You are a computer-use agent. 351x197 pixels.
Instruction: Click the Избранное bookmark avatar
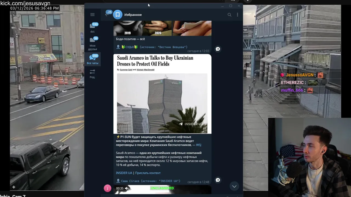[118, 15]
